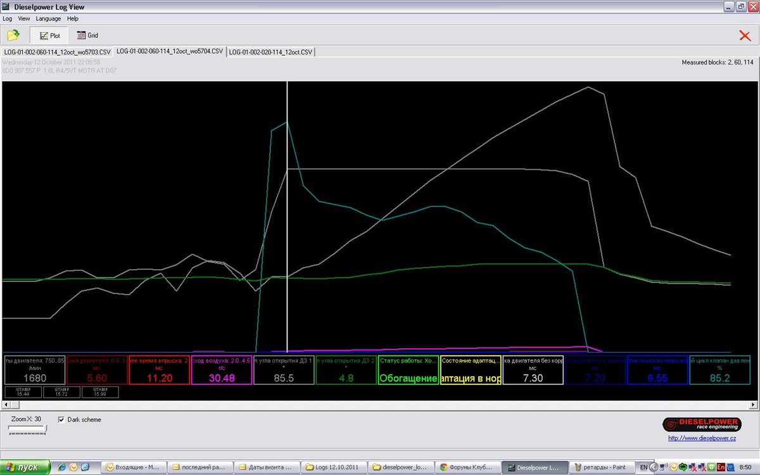The image size is (760, 475).
Task: Toggle the green 4.8 throttle angle channel box
Action: [x=346, y=370]
